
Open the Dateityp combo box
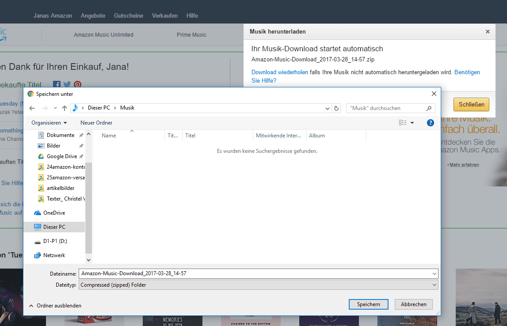tap(258, 285)
